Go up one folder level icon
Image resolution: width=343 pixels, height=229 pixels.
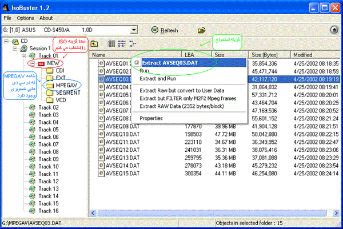[94, 44]
